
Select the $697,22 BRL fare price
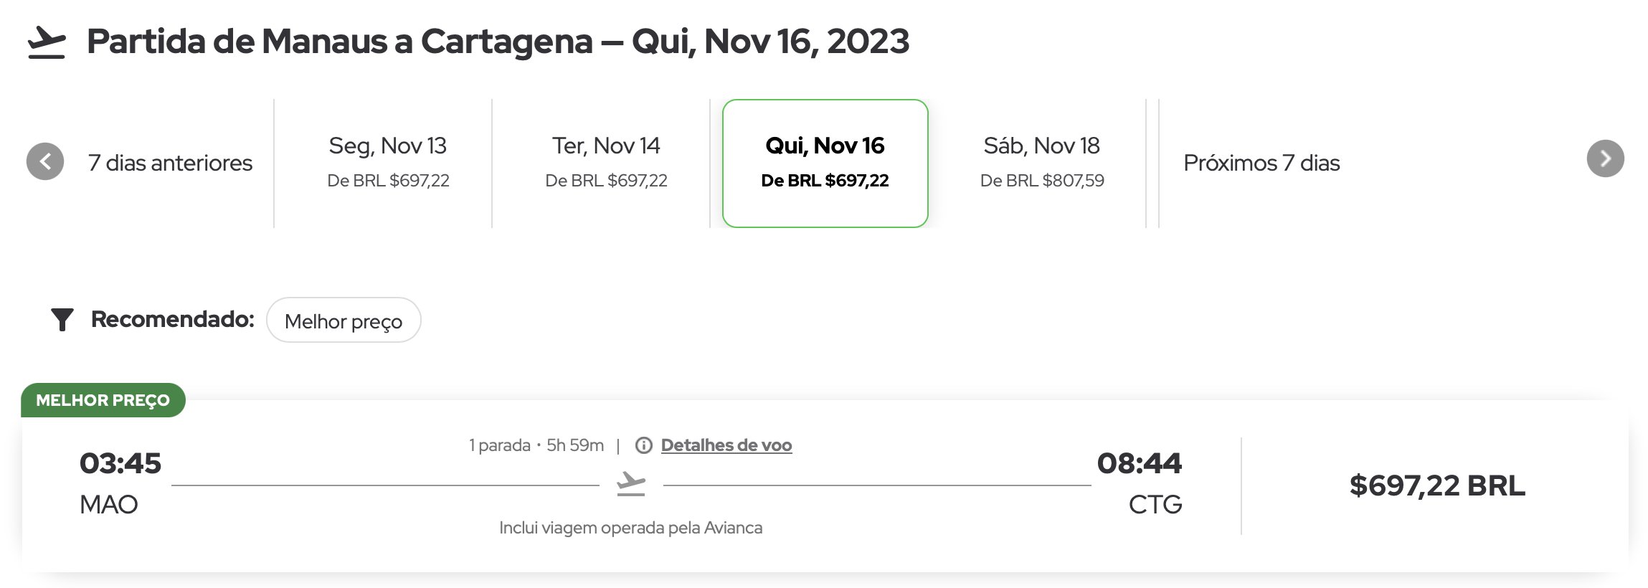coord(1437,485)
